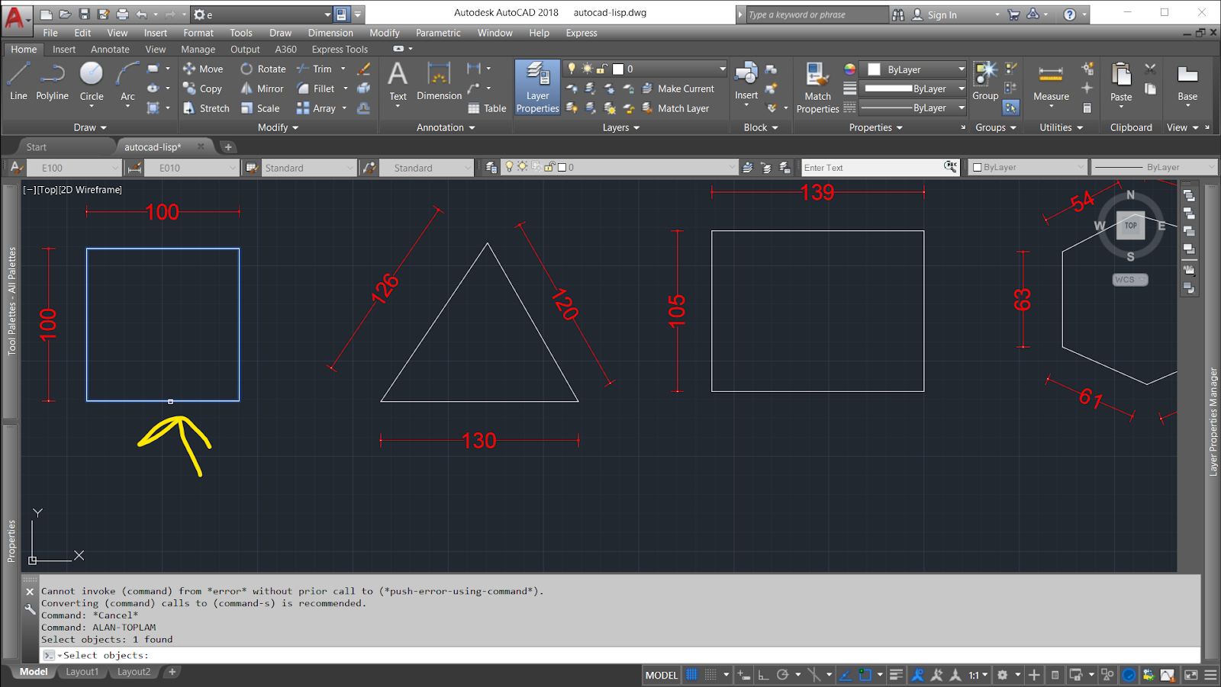Activate the Arc tool
1221x687 pixels.
click(x=127, y=81)
